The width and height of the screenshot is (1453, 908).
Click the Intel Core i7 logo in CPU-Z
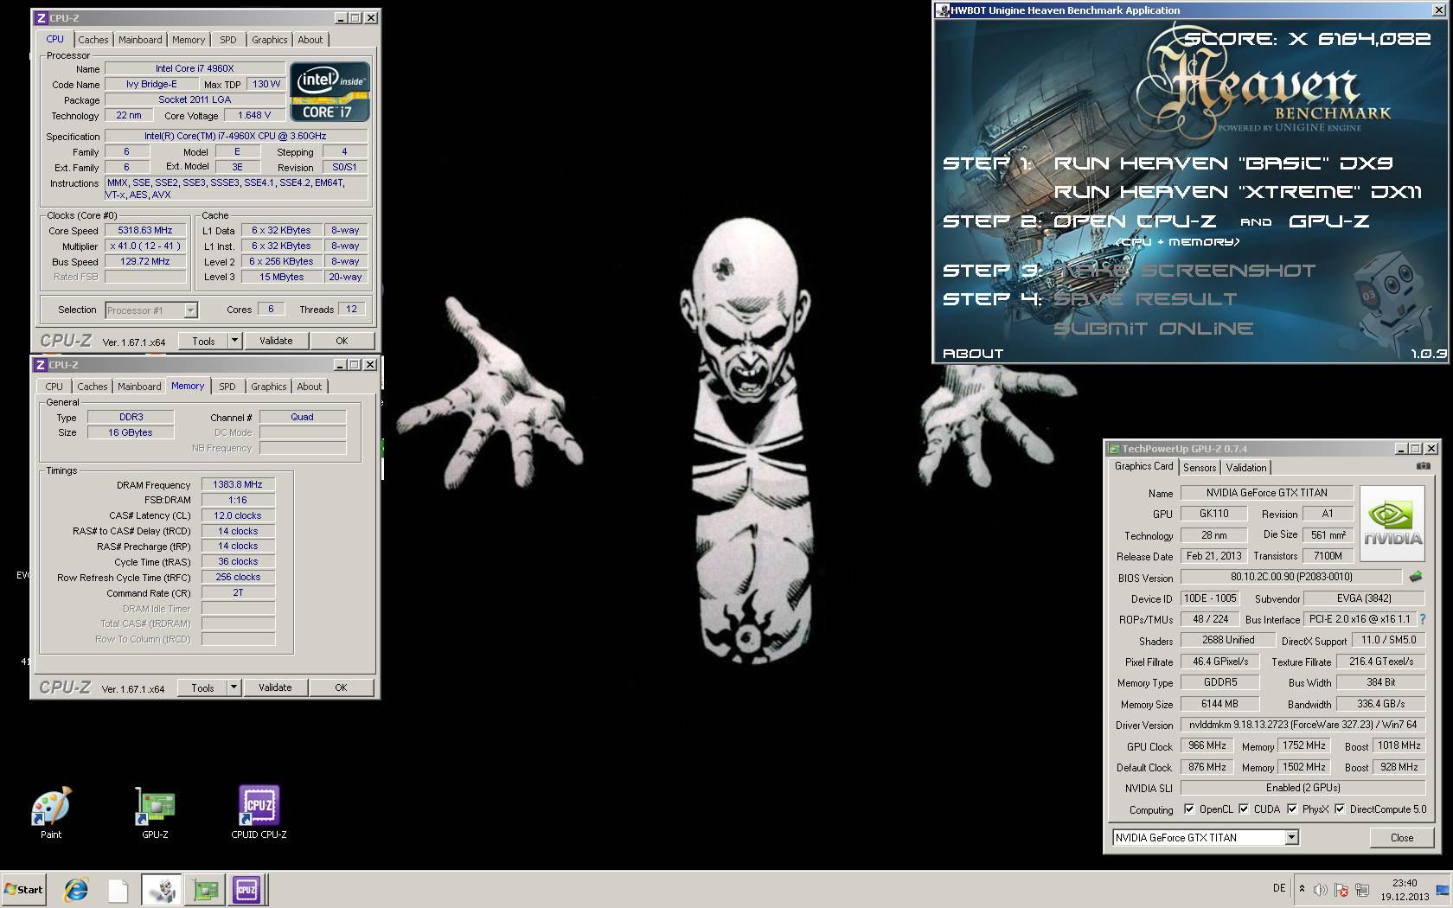(x=330, y=91)
